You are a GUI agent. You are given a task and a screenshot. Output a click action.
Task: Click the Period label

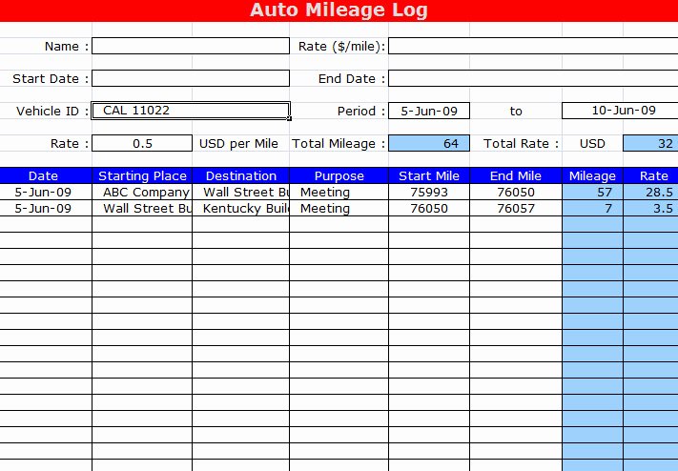(x=361, y=112)
